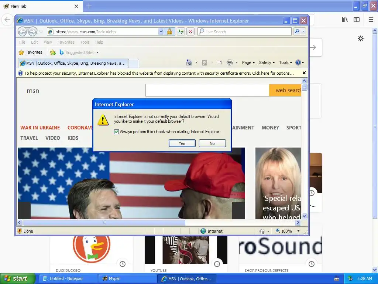This screenshot has height=284, width=378.
Task: Open the Edit menu in Internet Explorer
Action: point(34,42)
